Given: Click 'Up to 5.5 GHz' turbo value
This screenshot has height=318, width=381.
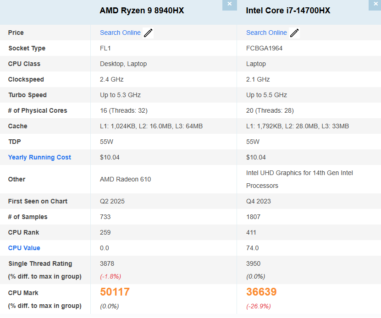Looking at the screenshot, I should 266,95.
